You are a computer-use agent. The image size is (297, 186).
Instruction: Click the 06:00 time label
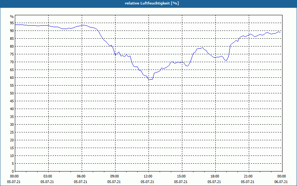pos(82,176)
